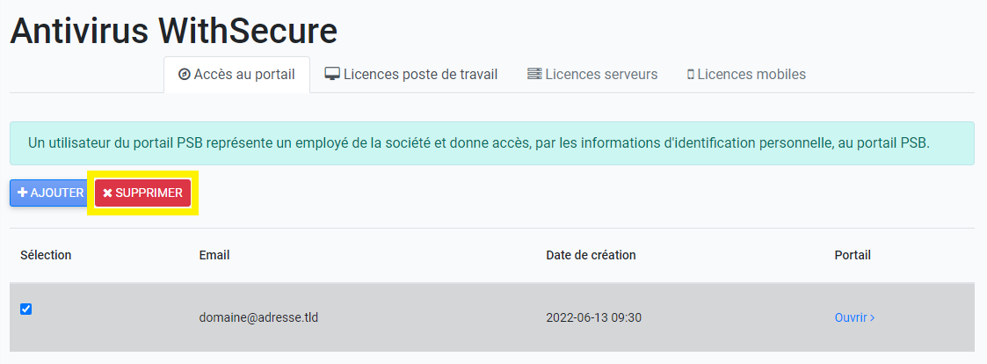Click the creation date 2022-06-13 09:30
Image resolution: width=987 pixels, height=364 pixels.
pos(593,317)
